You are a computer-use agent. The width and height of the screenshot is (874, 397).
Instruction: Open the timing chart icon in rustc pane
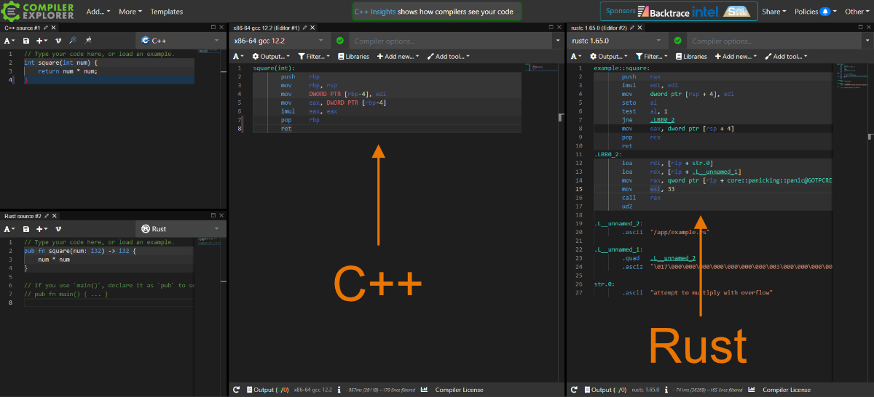pos(752,390)
